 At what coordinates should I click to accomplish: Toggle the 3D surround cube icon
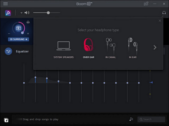coord(18,28)
